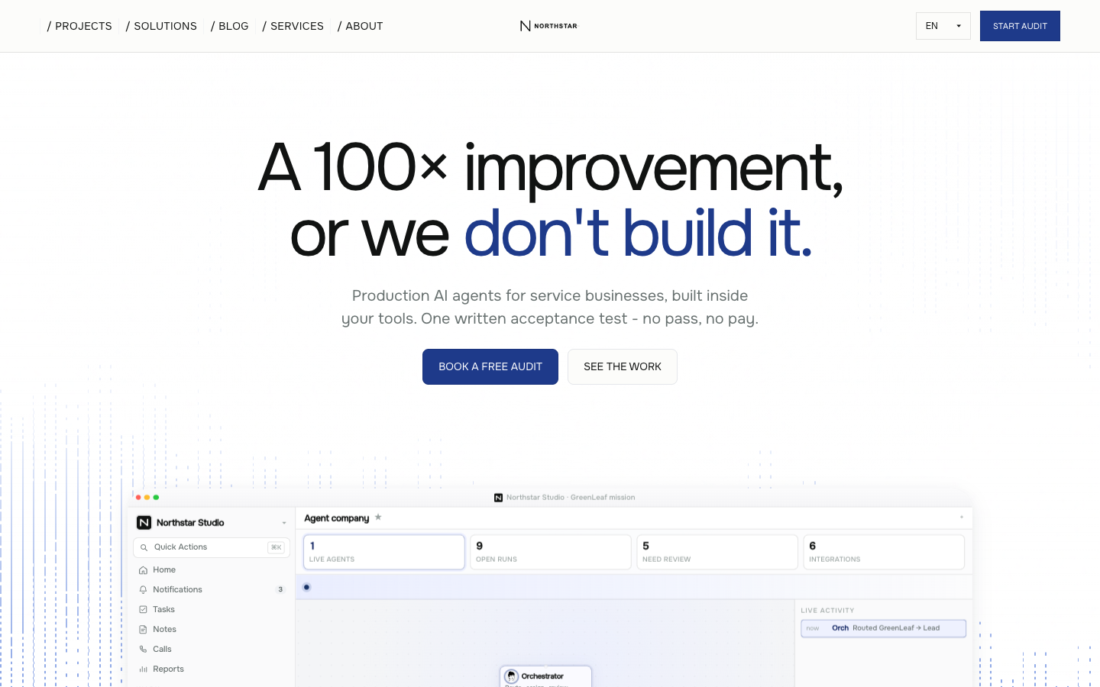Click the Northstar Studio sidebar logo icon

coord(144,523)
